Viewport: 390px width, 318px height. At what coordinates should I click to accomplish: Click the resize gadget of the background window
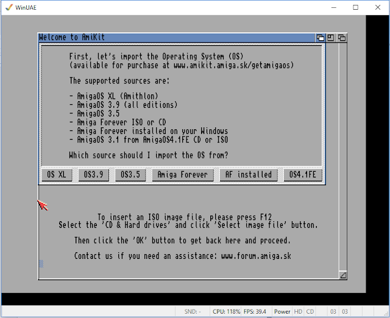tap(343, 275)
